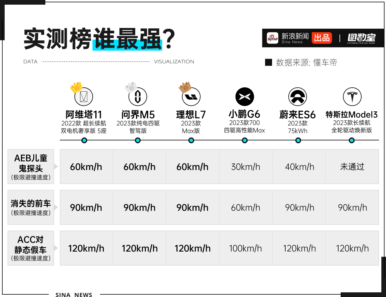Click 问界M5's 60km/h AEB result
The height and width of the screenshot is (297, 386).
pyautogui.click(x=140, y=167)
